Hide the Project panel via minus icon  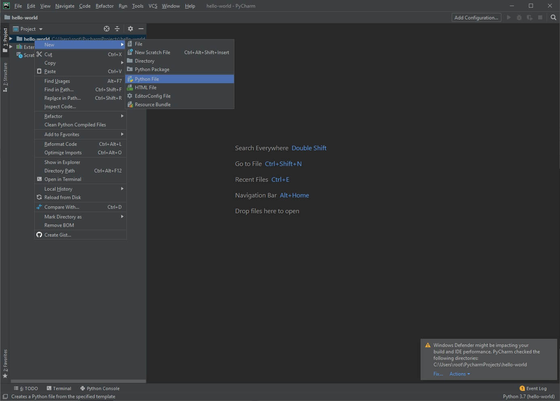pyautogui.click(x=141, y=29)
